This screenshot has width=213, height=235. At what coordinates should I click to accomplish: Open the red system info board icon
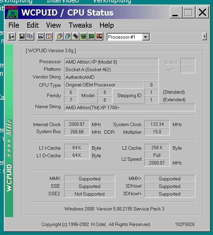pos(99,37)
